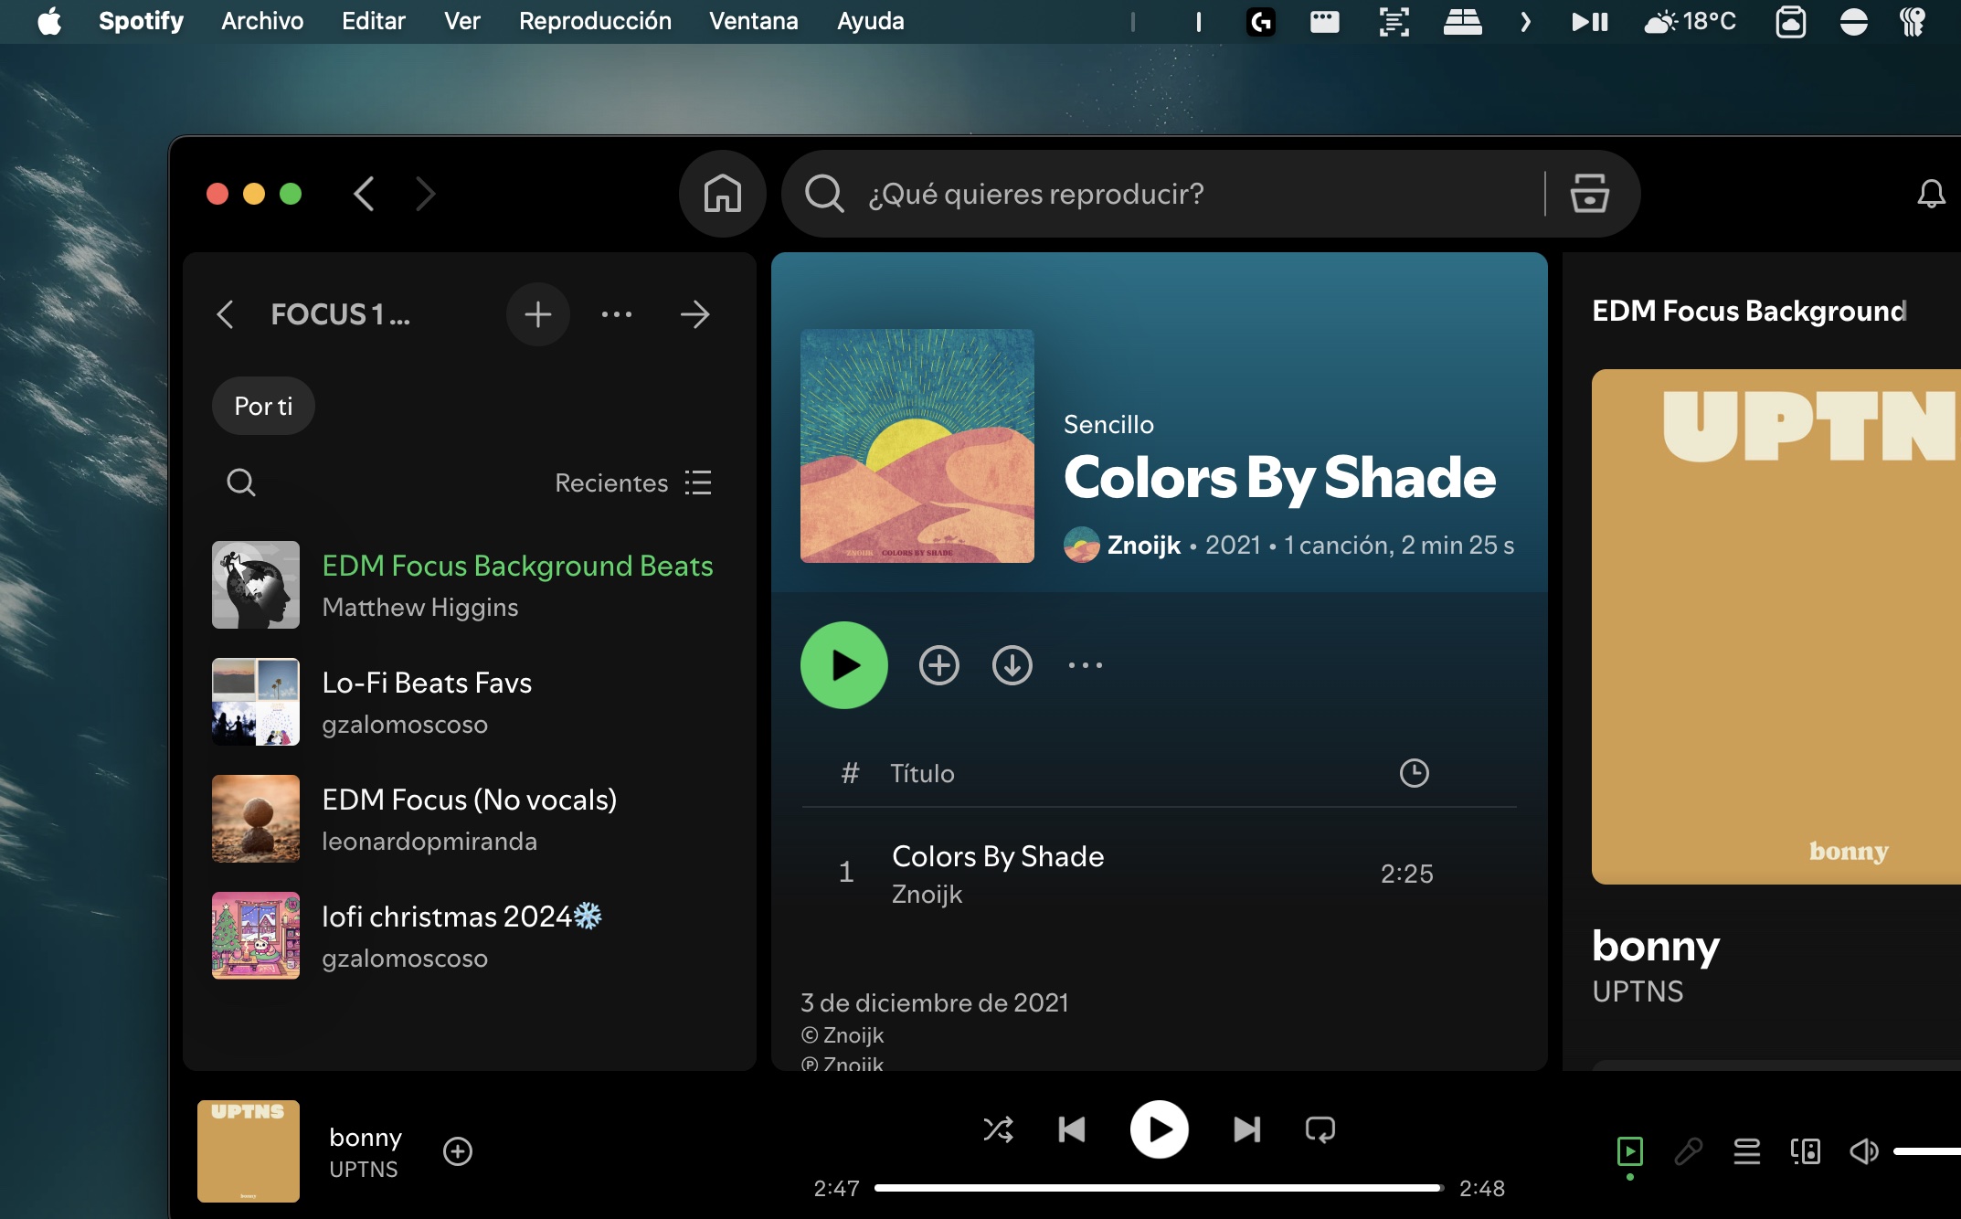Open EDM Focus Background heading in right panel
This screenshot has width=1961, height=1219.
(x=1749, y=312)
